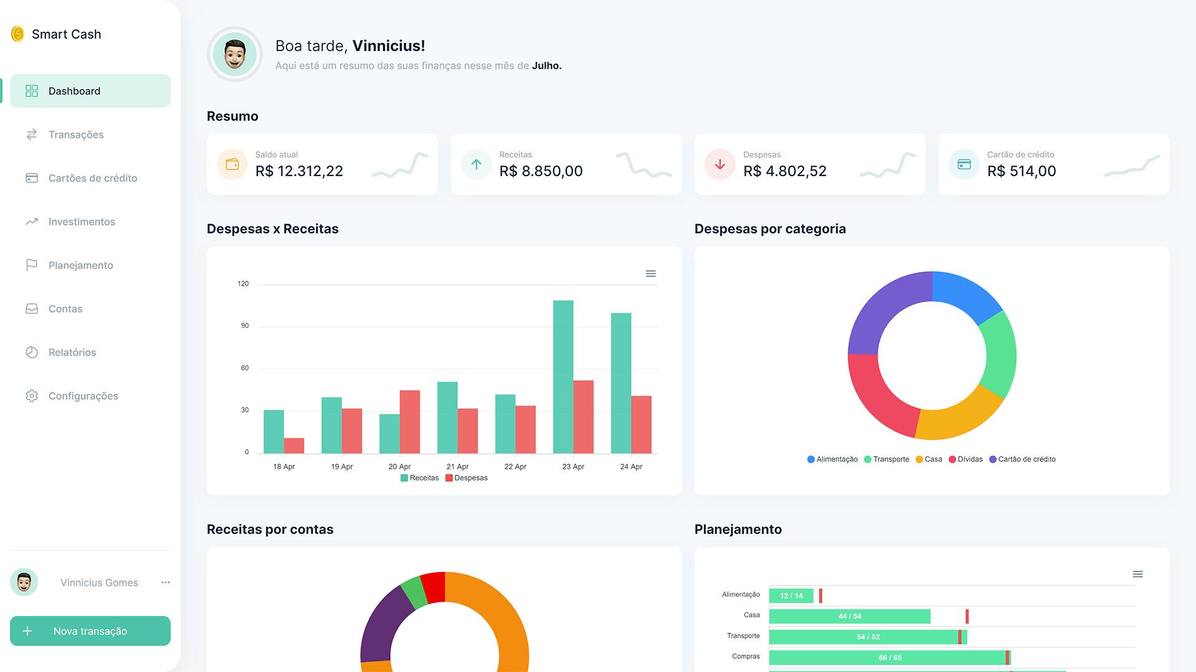This screenshot has height=672, width=1196.
Task: Toggle Despesas series in bar chart legend
Action: (x=467, y=478)
